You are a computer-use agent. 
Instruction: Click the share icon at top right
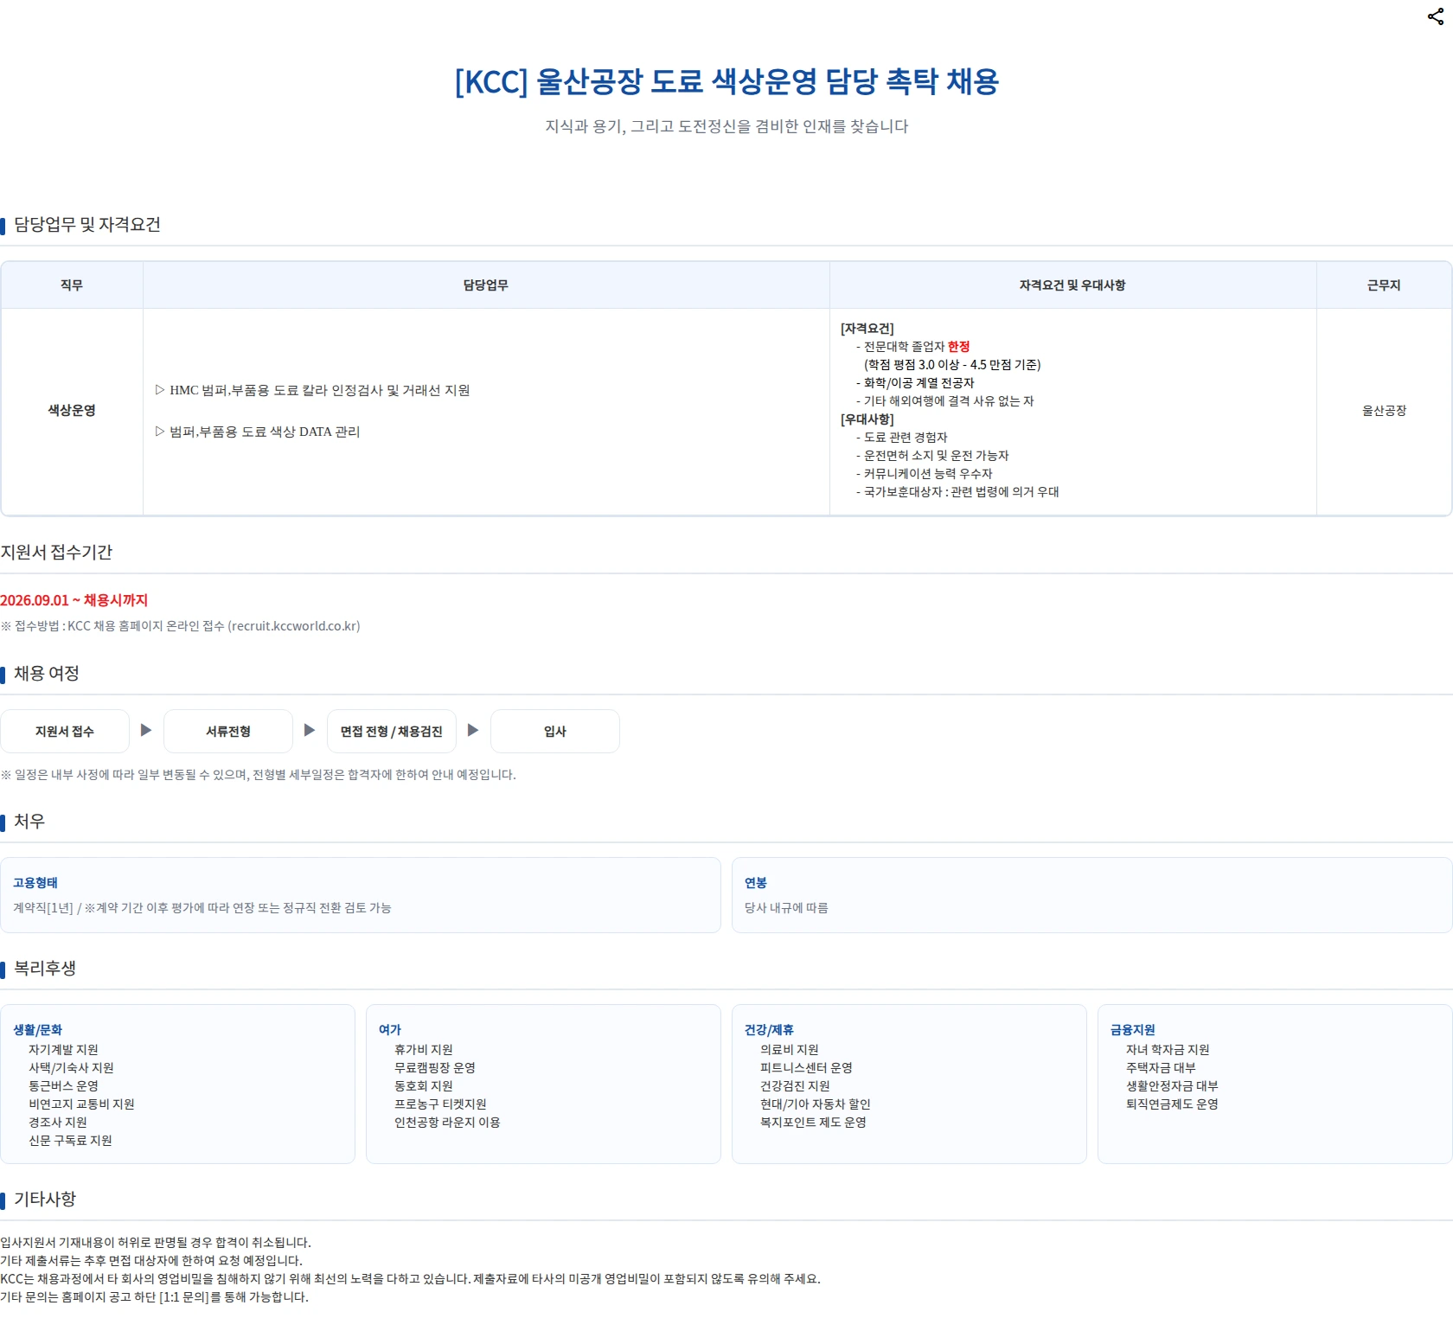(x=1436, y=16)
